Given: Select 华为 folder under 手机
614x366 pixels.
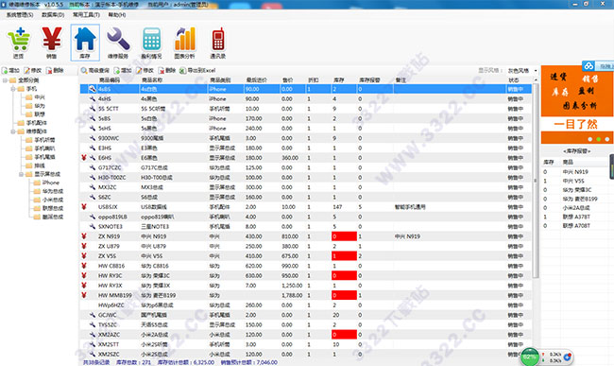Looking at the screenshot, I should click(x=35, y=106).
